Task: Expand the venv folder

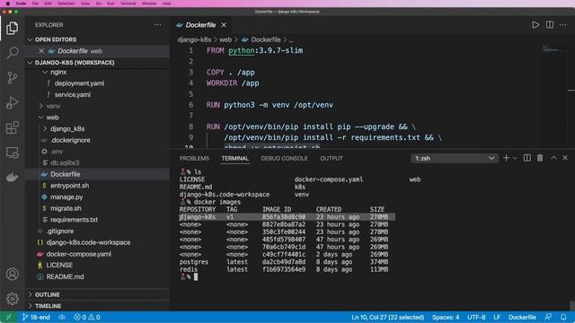Action: tap(53, 106)
